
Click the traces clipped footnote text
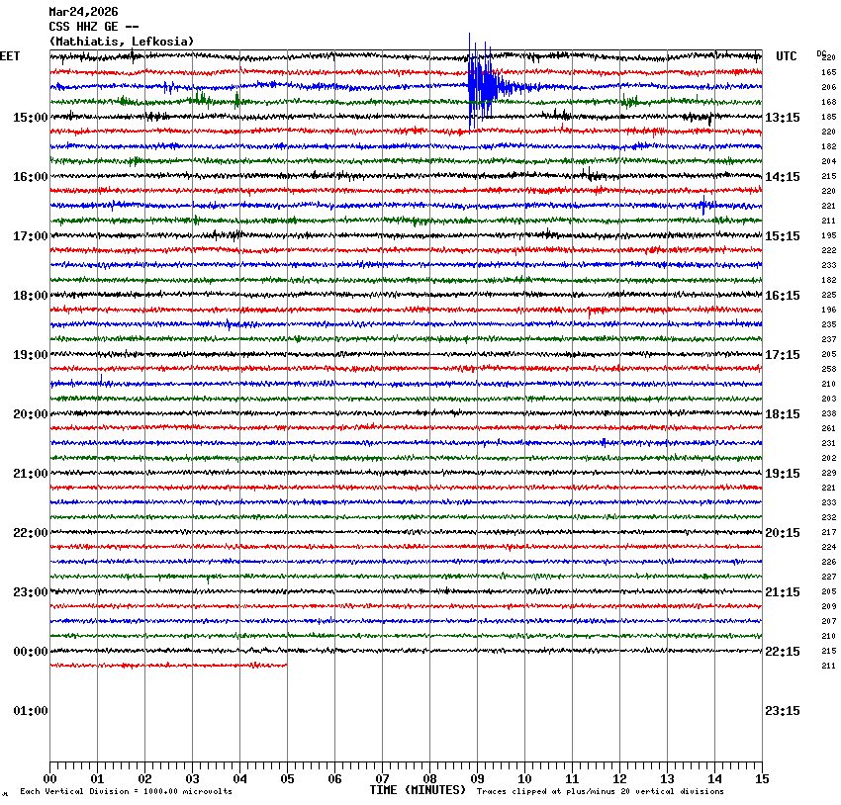[x=600, y=792]
